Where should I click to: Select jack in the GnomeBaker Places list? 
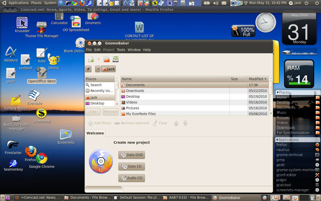pyautogui.click(x=100, y=98)
